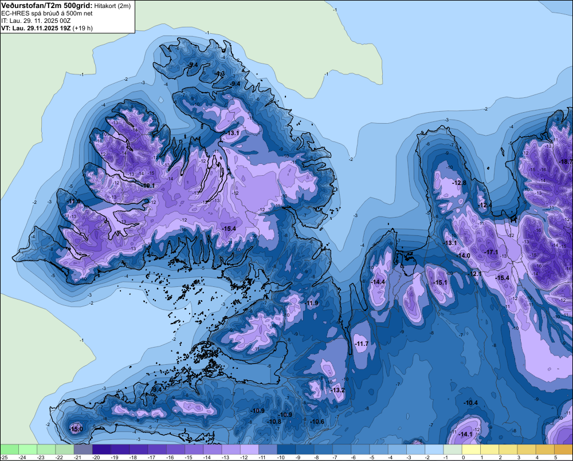The height and width of the screenshot is (461, 573).
Task: Select the -10.1 temperature label
Action: 148,186
